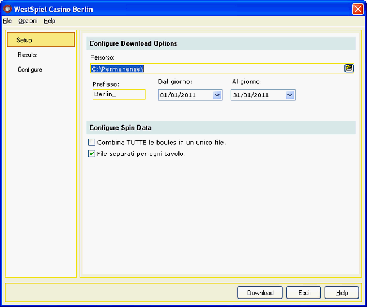Switch to the Results section
This screenshot has width=367, height=307.
[27, 55]
